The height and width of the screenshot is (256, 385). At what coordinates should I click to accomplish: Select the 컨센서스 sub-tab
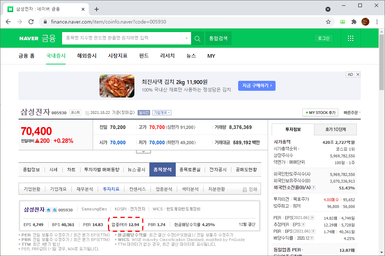138,189
